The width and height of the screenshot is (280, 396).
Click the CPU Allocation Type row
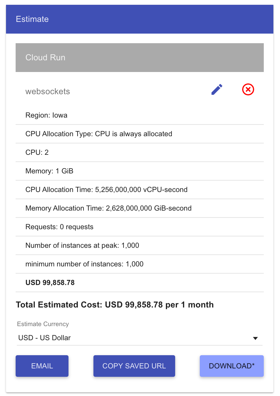tap(99, 134)
